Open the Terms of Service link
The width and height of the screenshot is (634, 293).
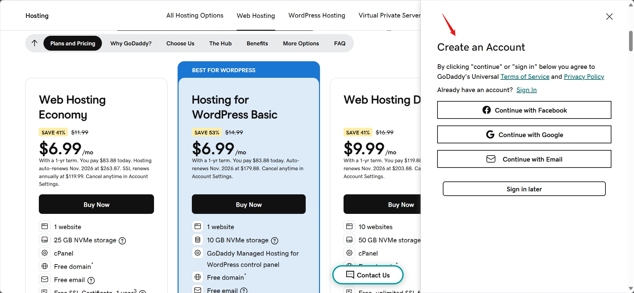525,77
